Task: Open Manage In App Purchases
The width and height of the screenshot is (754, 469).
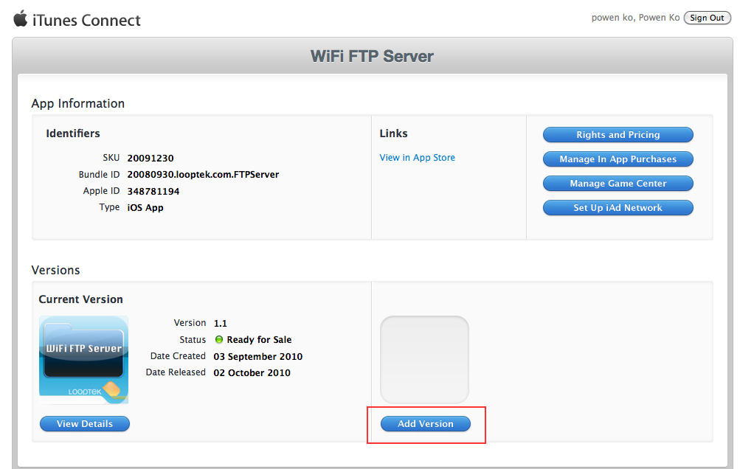Action: click(618, 159)
